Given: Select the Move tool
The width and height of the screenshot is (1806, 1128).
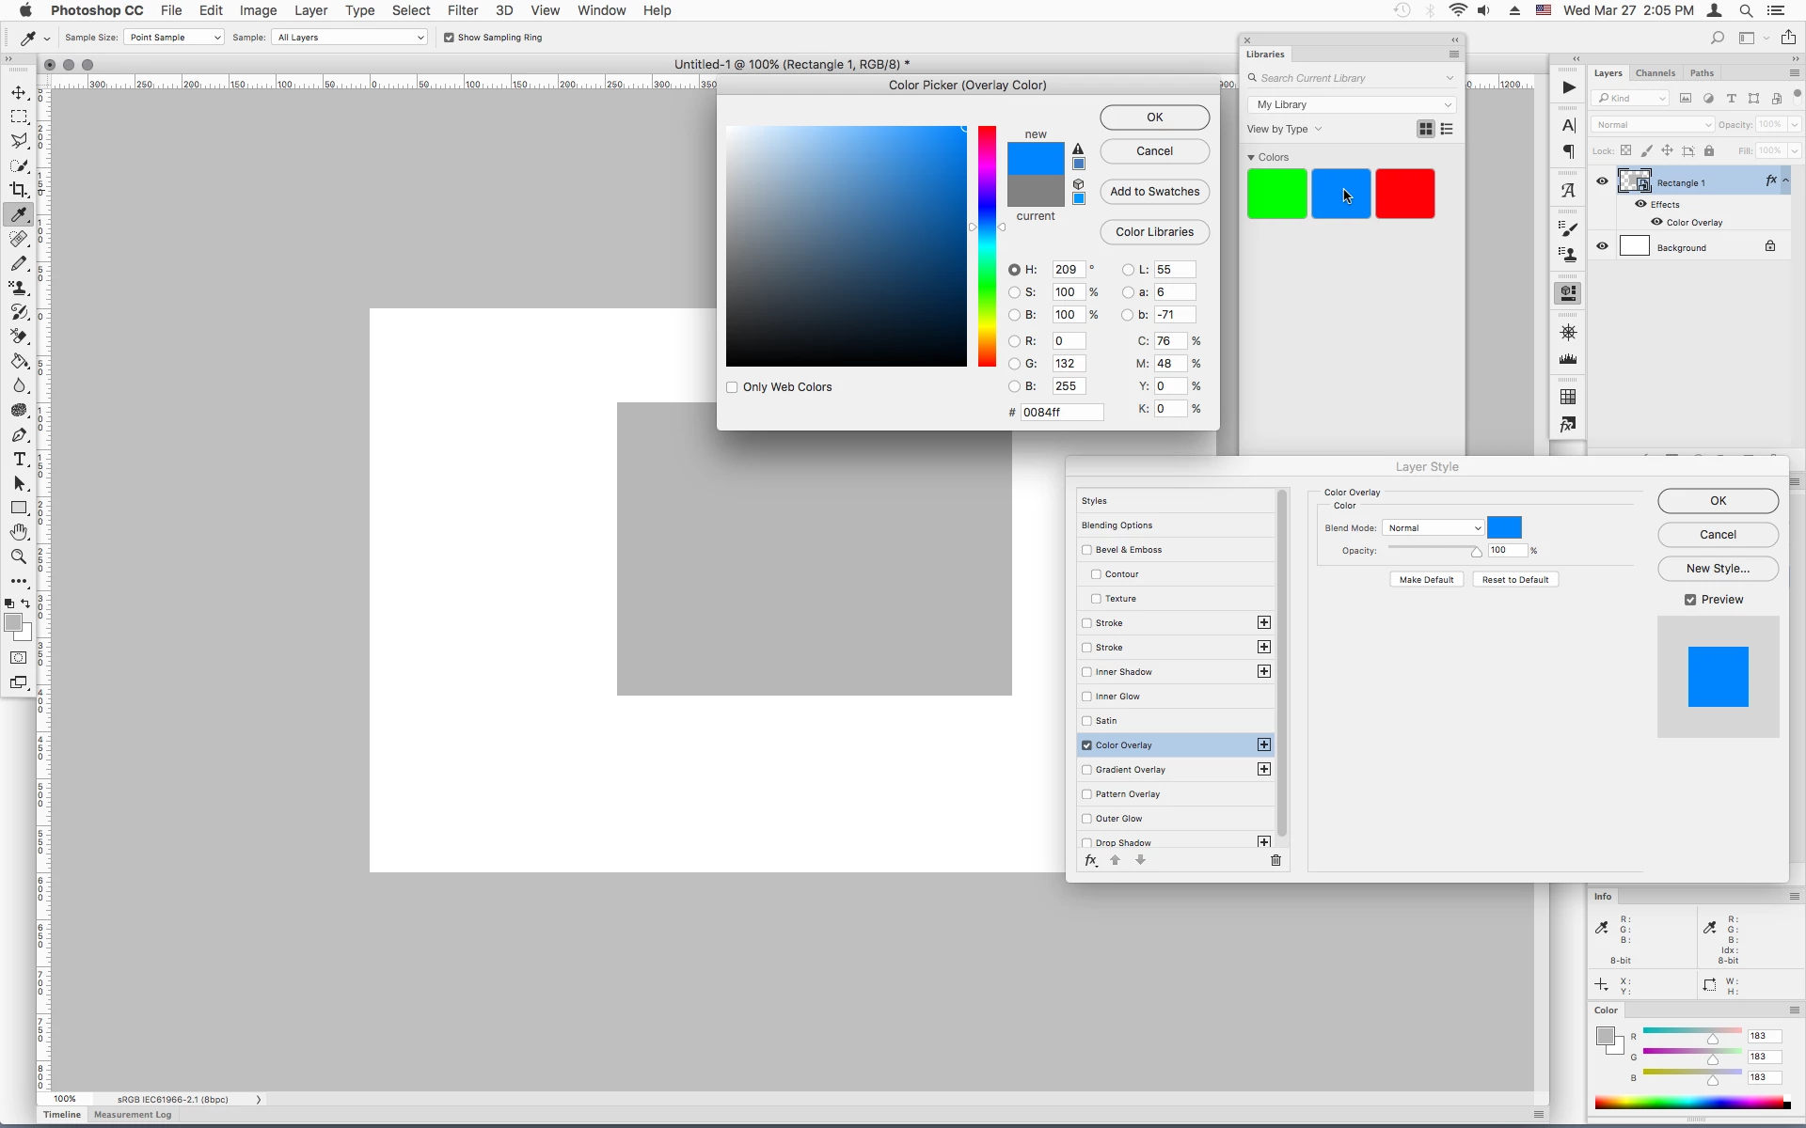Looking at the screenshot, I should 19,92.
